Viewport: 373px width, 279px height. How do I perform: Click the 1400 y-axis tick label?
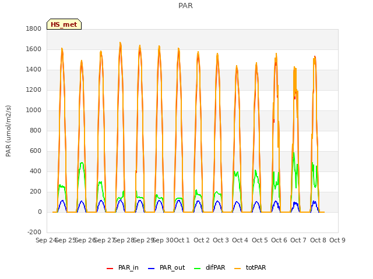pos(34,70)
